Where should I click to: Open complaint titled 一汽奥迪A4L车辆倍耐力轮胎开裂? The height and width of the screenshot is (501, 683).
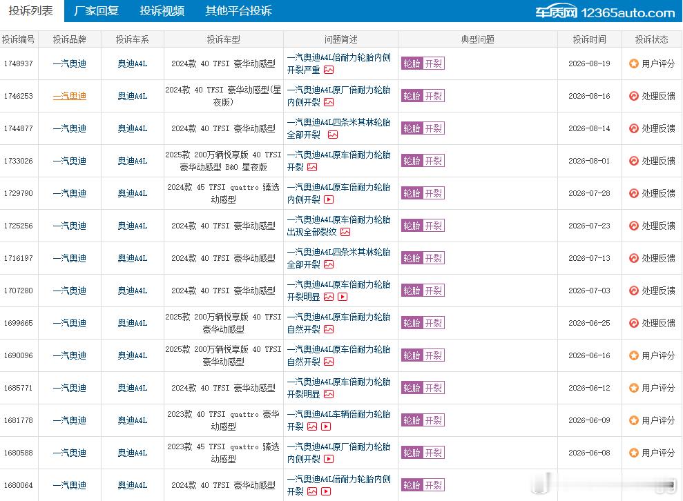339,420
